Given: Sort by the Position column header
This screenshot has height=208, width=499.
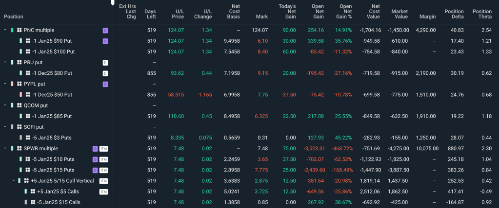Looking at the screenshot, I should pos(14,17).
